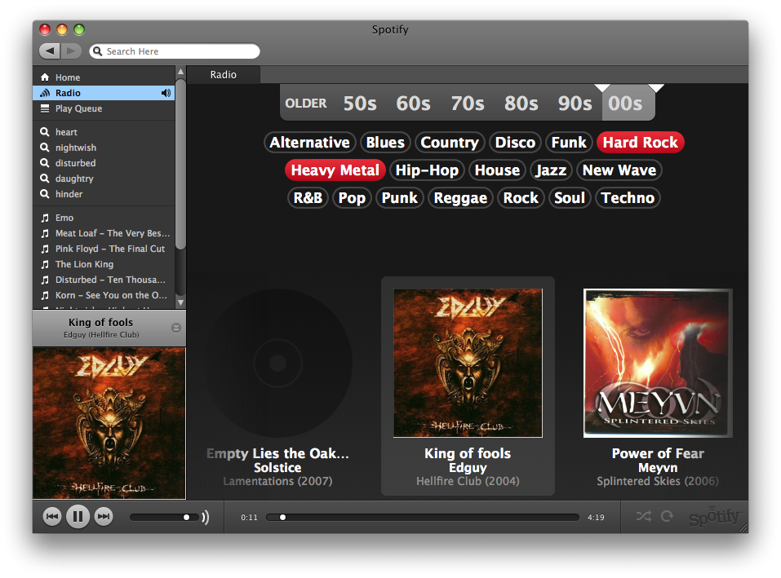This screenshot has width=781, height=578.
Task: Pause playback with the pause button
Action: 78,516
